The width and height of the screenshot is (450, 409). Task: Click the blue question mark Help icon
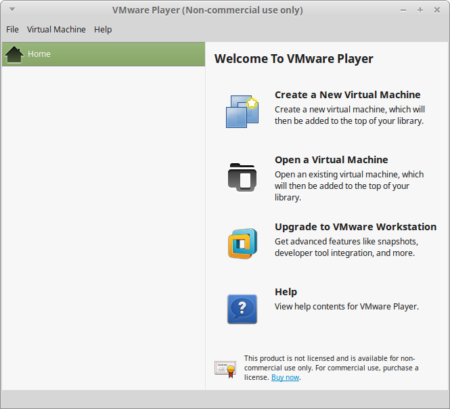[242, 309]
